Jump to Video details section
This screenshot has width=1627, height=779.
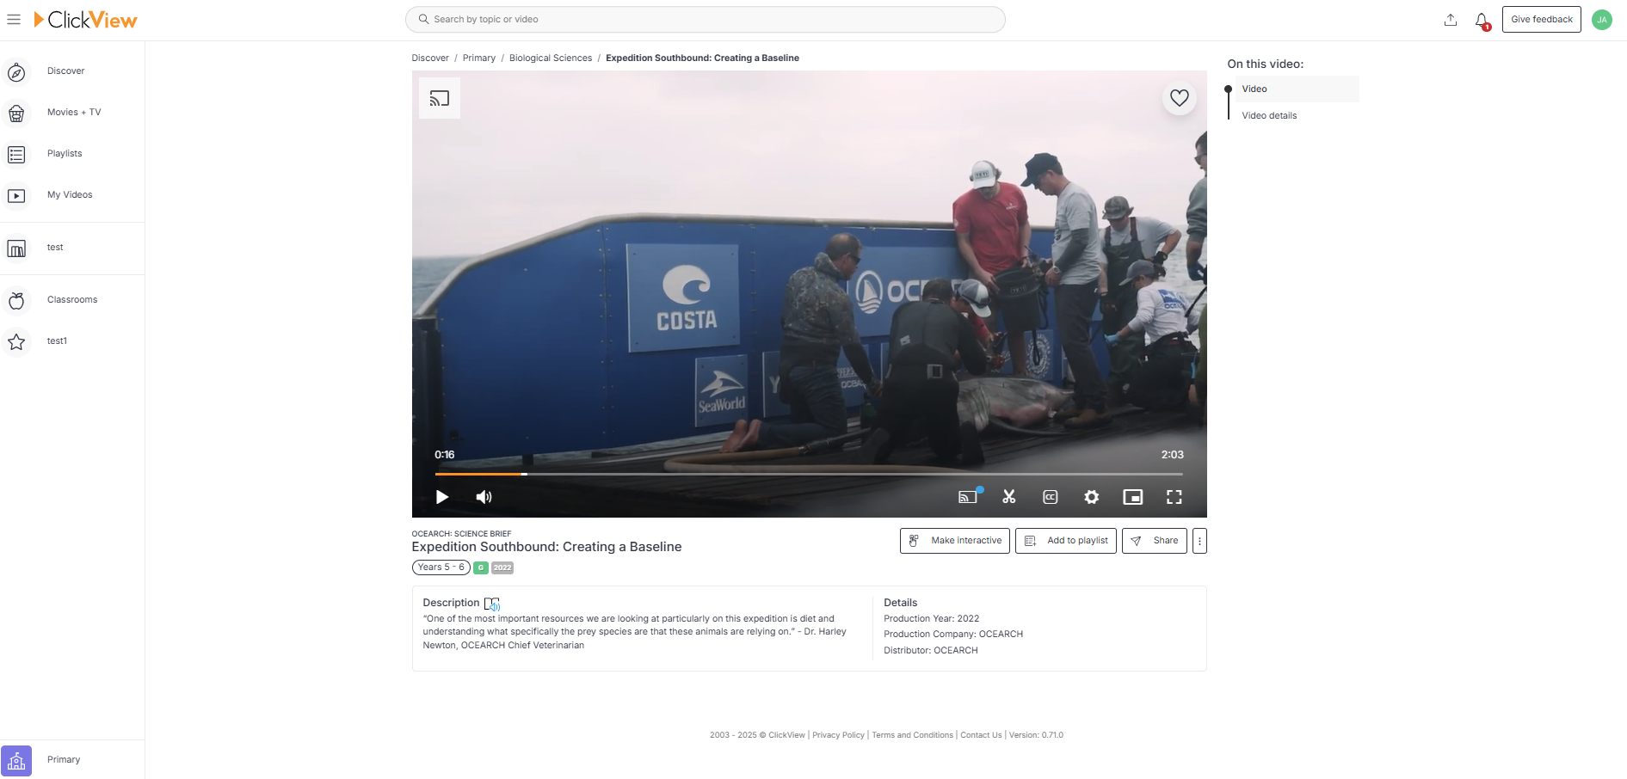pyautogui.click(x=1269, y=115)
